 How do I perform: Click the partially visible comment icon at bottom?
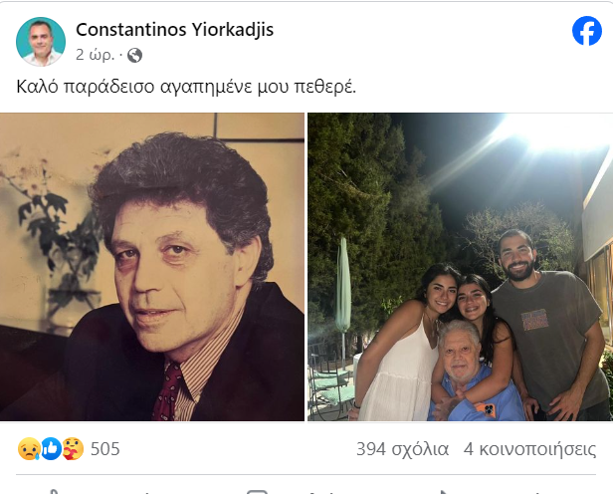[257, 492]
